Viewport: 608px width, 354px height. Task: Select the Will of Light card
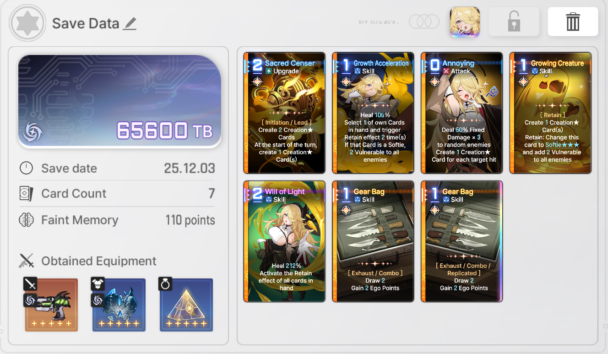click(x=284, y=241)
